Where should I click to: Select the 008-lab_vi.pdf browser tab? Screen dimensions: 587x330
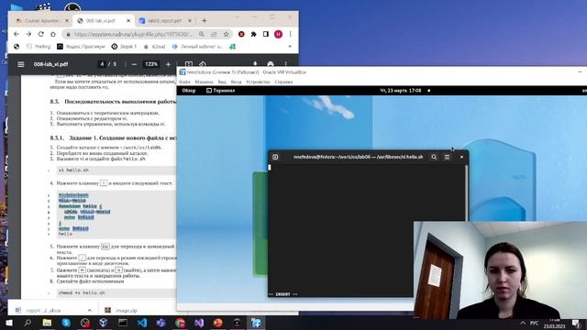[100, 20]
